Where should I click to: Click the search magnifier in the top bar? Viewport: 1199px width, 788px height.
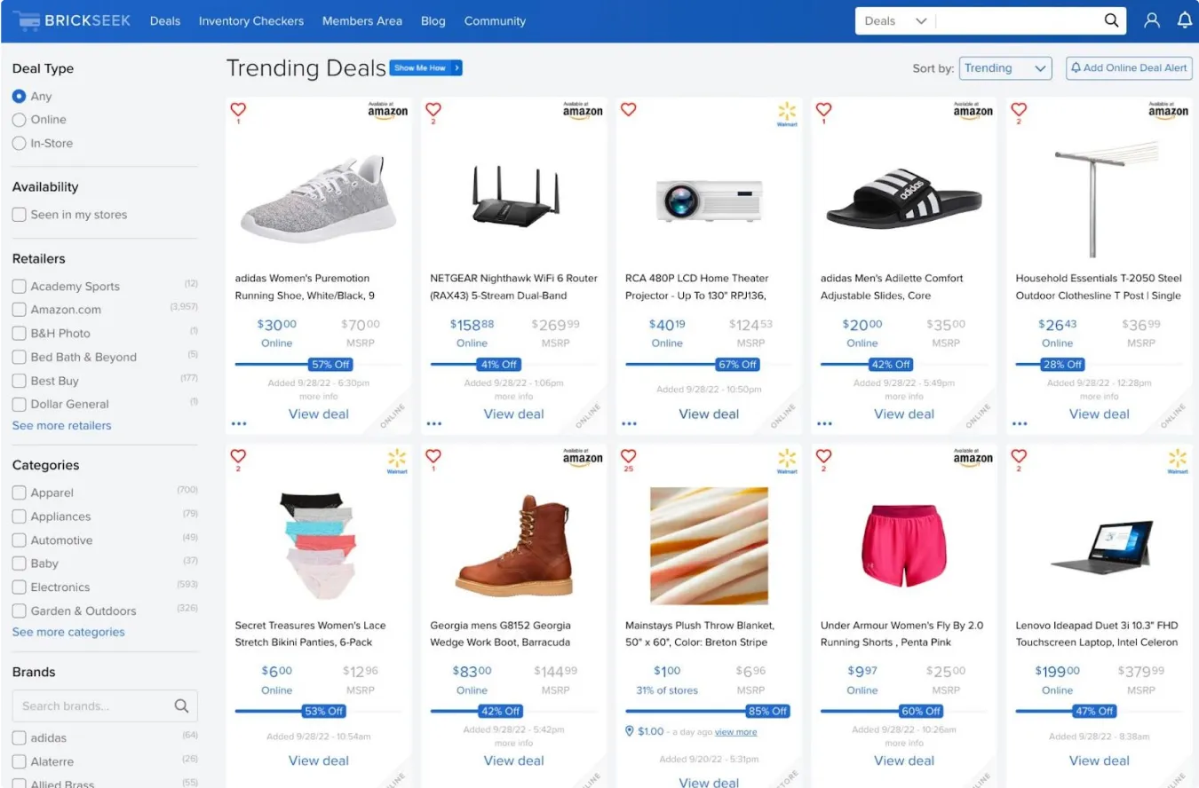click(x=1110, y=20)
